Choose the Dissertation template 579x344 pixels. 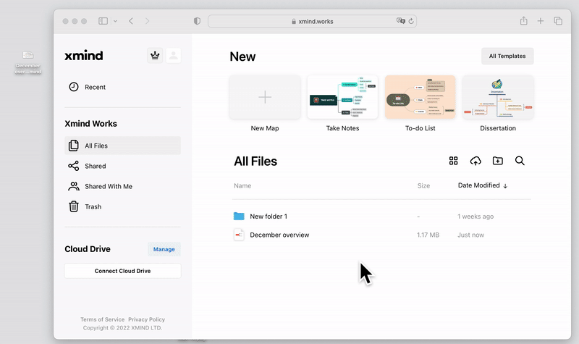tap(498, 97)
